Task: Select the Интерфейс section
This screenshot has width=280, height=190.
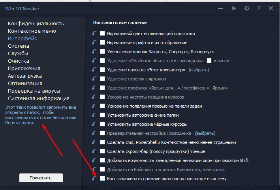Action: [23, 39]
